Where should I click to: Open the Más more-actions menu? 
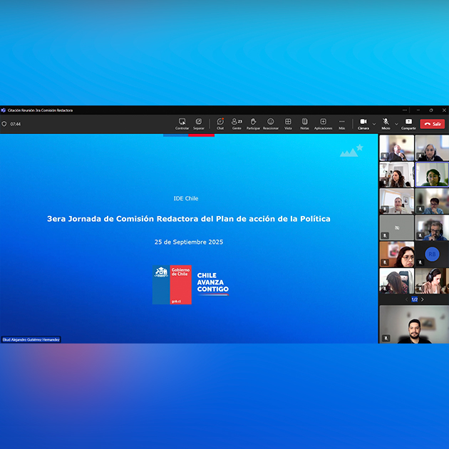342,123
